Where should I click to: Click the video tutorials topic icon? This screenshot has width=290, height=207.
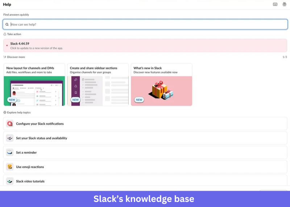tap(10, 181)
